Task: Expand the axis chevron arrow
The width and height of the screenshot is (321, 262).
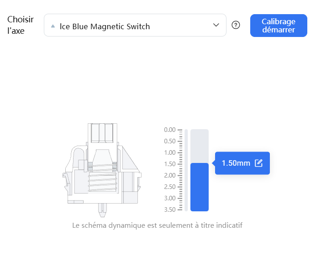Action: point(216,25)
